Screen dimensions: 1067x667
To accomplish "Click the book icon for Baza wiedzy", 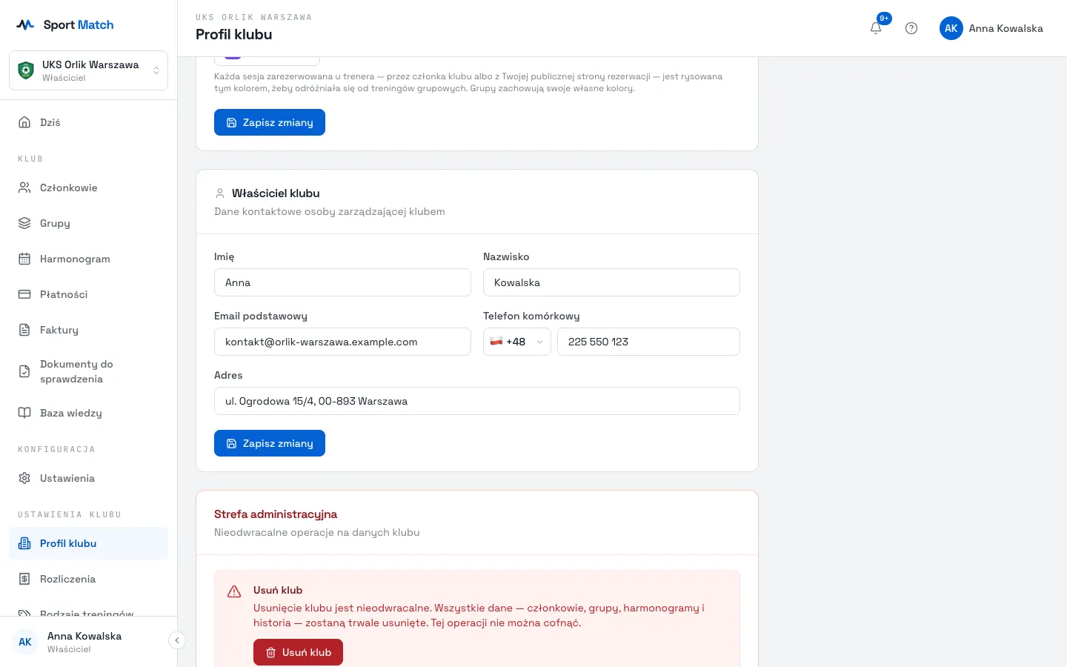I will click(x=24, y=413).
